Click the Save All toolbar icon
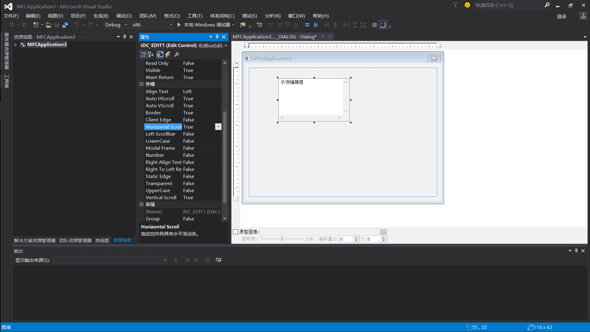 click(65, 25)
